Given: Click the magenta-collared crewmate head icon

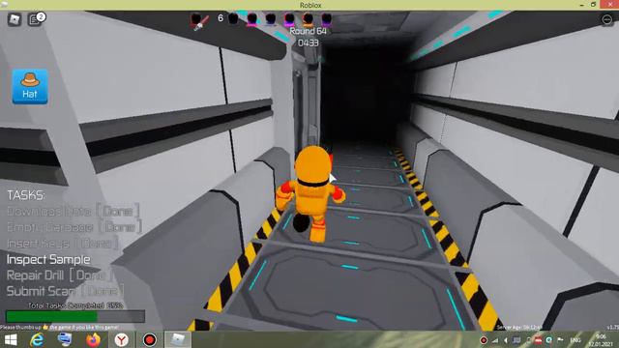Looking at the screenshot, I should pos(289,19).
